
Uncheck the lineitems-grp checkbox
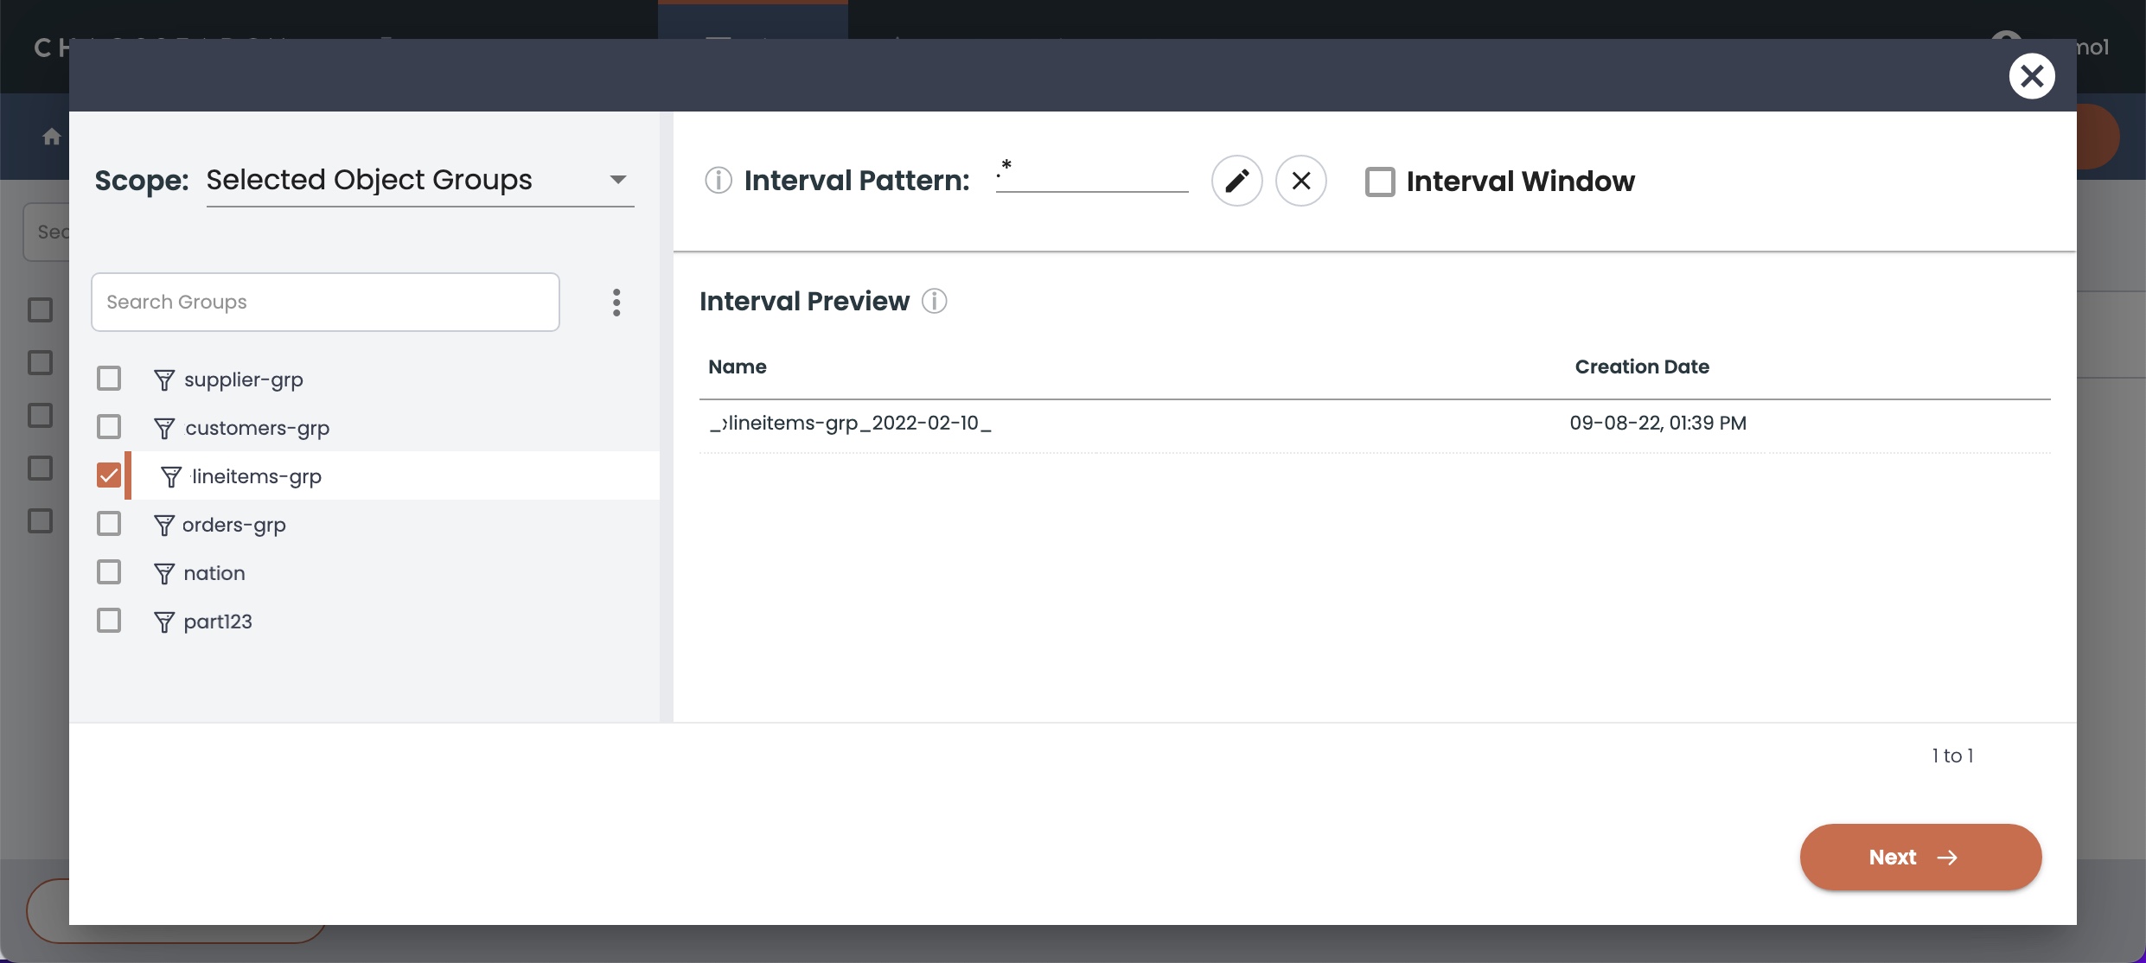click(x=109, y=475)
